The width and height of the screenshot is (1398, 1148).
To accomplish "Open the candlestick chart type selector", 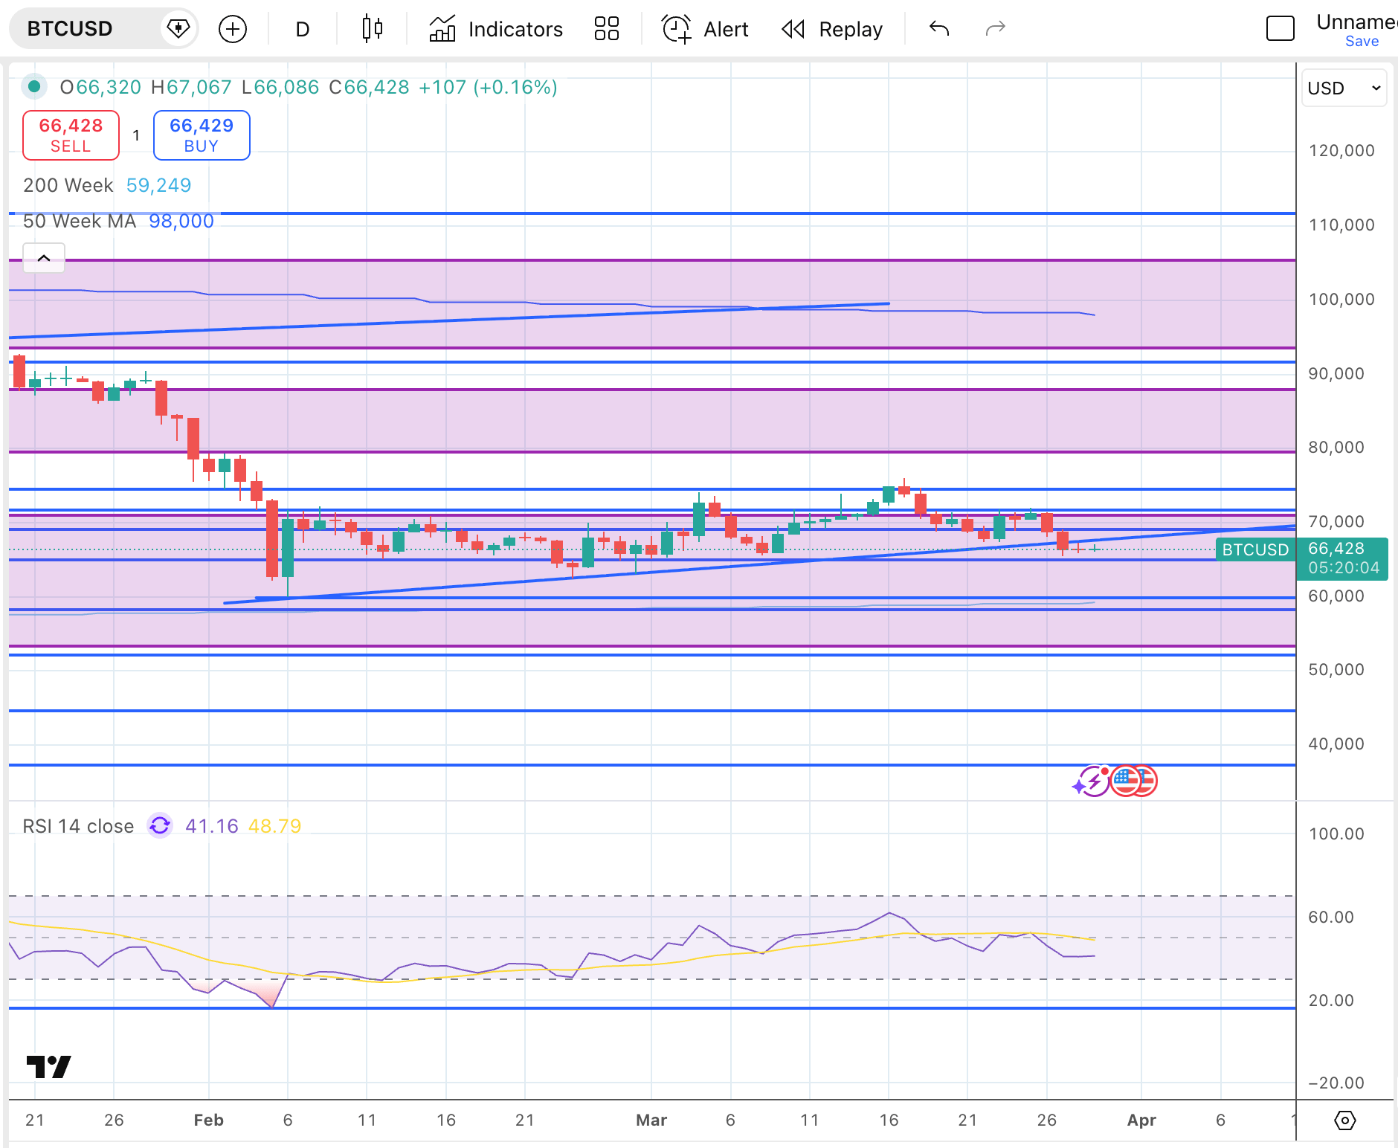I will tap(372, 29).
